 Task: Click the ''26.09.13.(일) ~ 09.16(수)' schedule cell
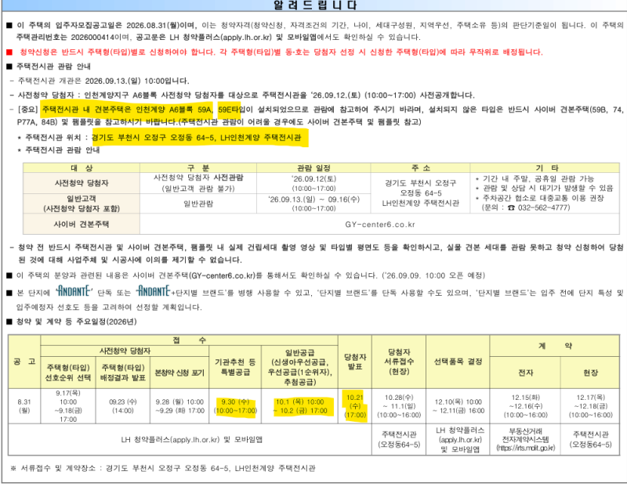313,203
